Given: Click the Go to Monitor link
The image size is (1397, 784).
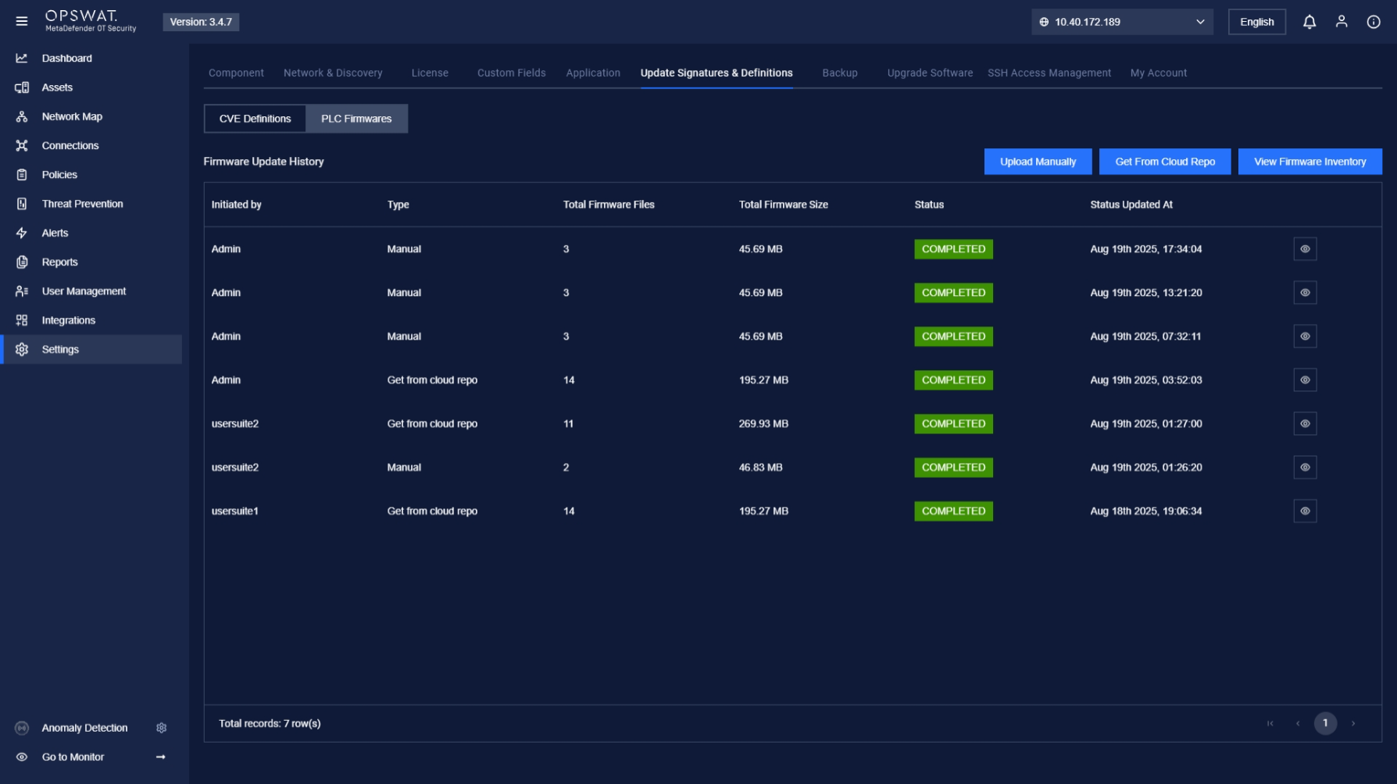Looking at the screenshot, I should click(x=73, y=757).
